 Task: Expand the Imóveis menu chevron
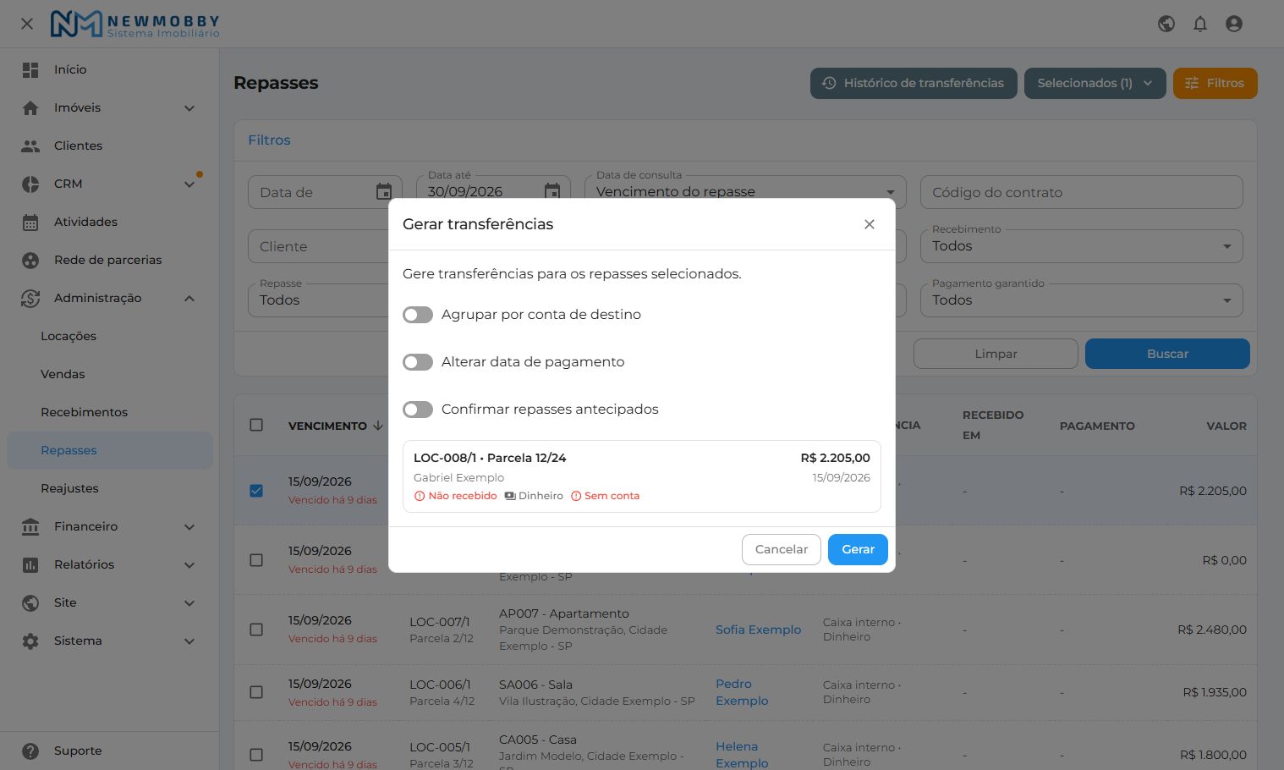[x=189, y=107]
